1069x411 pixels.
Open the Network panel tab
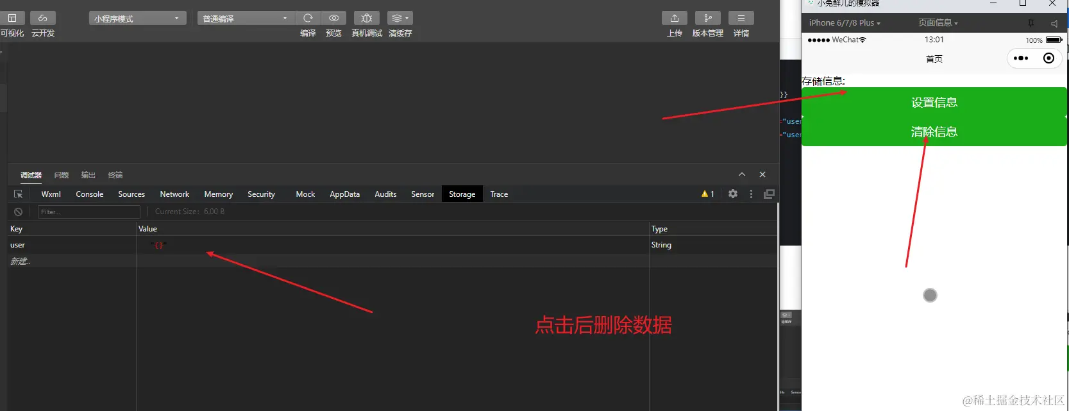point(174,194)
